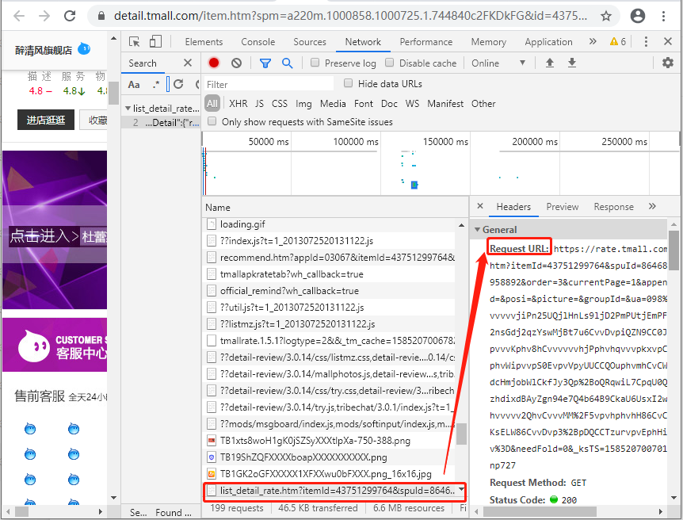Open the Memory tab
The width and height of the screenshot is (683, 520).
[488, 42]
